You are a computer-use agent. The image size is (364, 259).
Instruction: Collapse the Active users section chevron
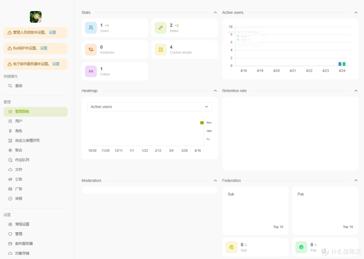coord(356,12)
